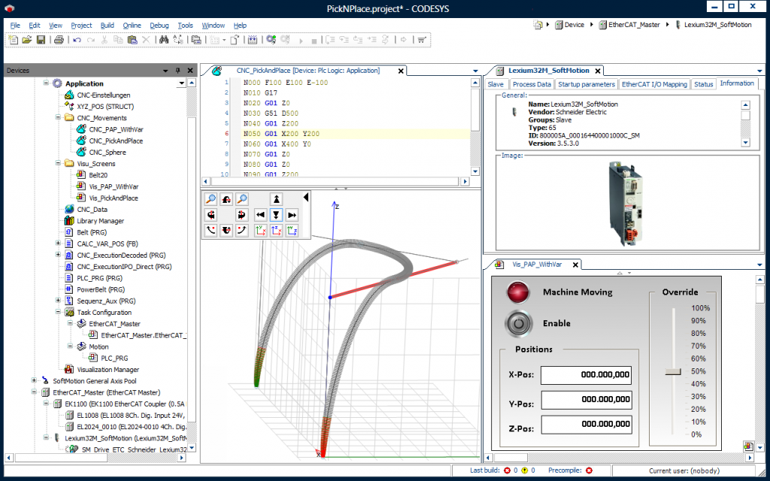Click the Print icon in main toolbar
The image size is (770, 481).
59,40
